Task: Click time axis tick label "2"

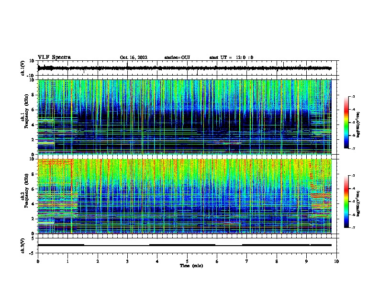Action: [98, 261]
